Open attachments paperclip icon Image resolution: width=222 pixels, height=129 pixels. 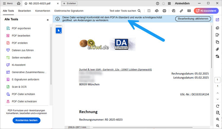tap(217, 49)
